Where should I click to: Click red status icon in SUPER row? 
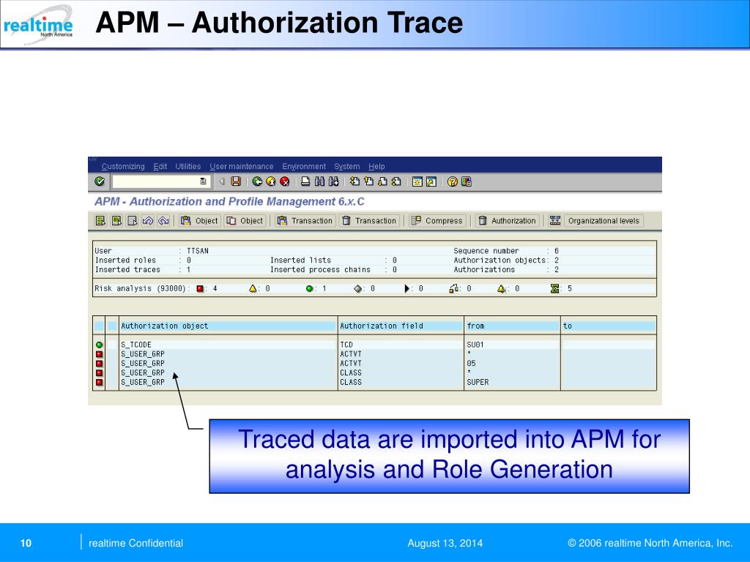pos(99,382)
